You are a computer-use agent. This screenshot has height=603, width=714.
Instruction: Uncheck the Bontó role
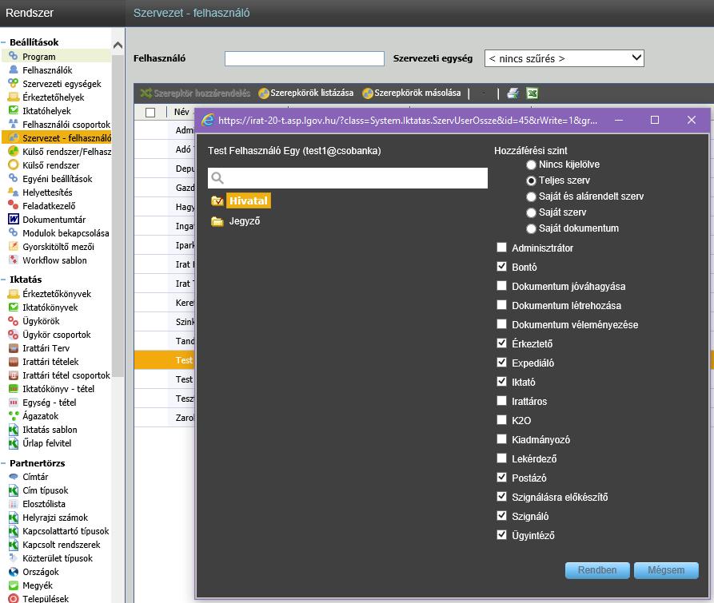tap(502, 267)
